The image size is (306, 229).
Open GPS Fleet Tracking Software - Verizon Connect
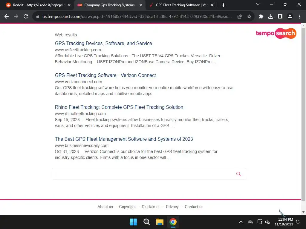(x=105, y=75)
